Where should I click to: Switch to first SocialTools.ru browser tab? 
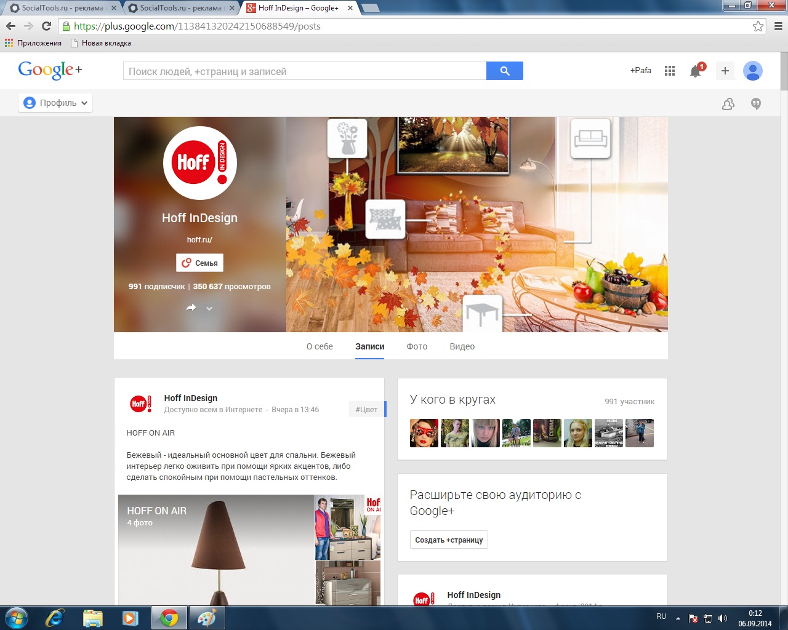click(62, 8)
